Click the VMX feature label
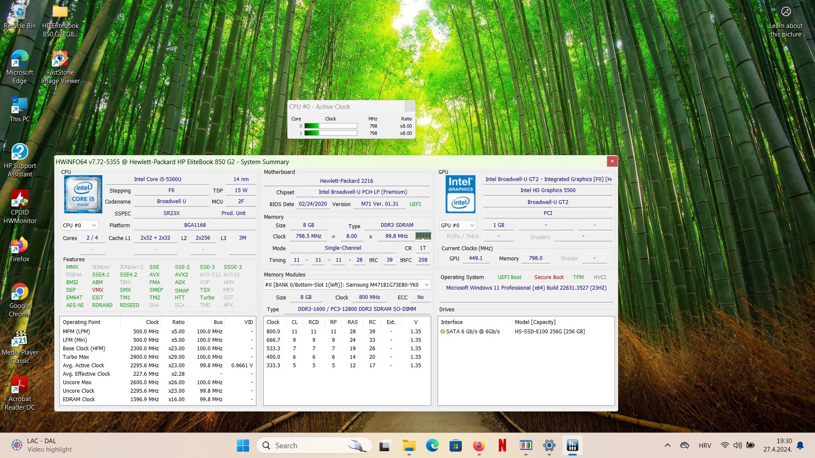The image size is (815, 458). (98, 290)
